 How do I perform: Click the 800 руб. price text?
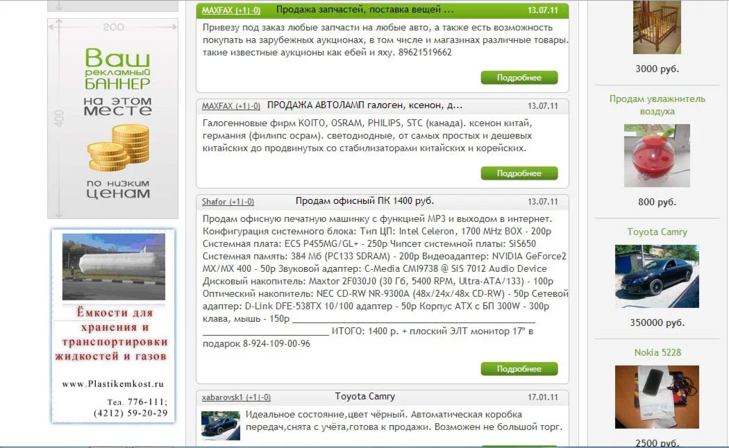[x=657, y=202]
